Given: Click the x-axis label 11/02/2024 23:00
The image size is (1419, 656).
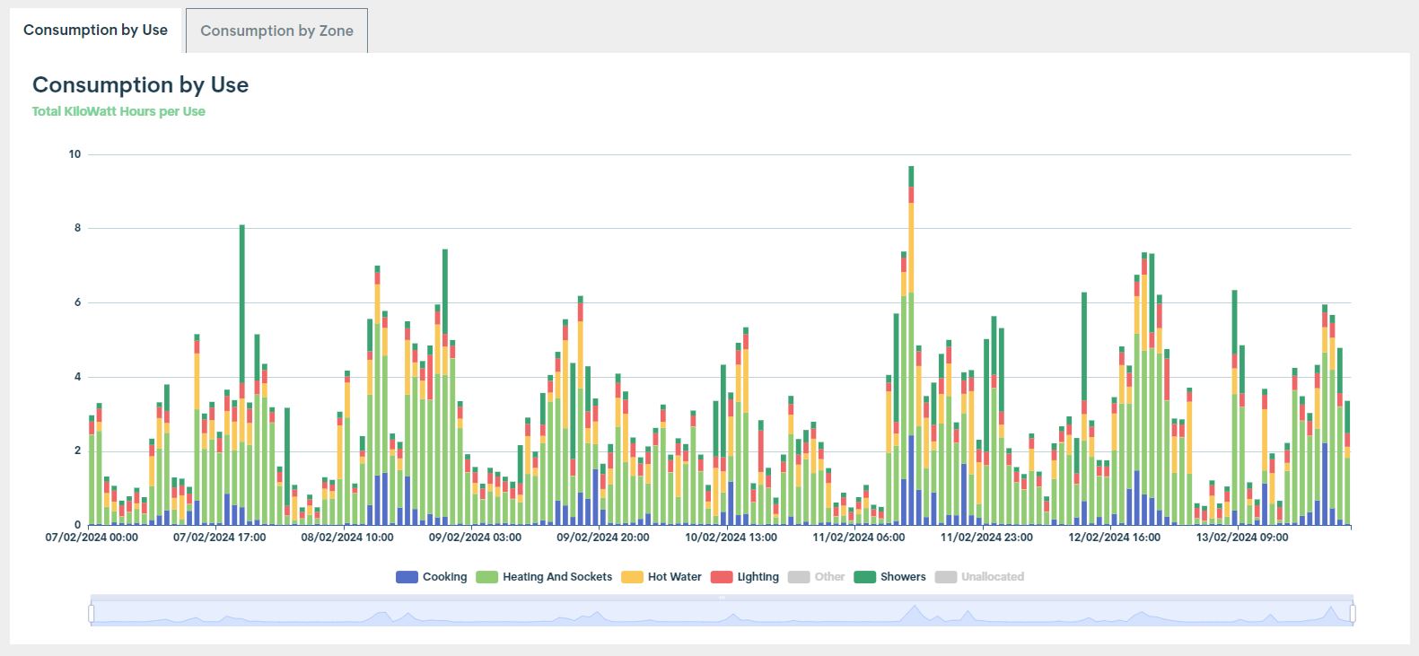Looking at the screenshot, I should coord(986,538).
